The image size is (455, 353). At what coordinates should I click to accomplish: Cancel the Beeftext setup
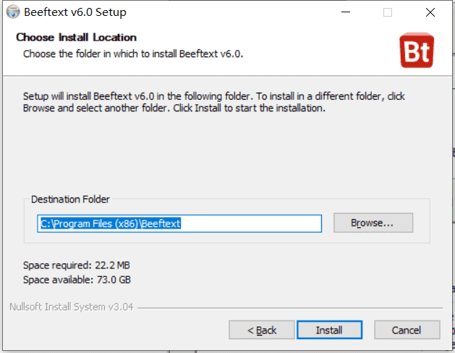pyautogui.click(x=407, y=330)
